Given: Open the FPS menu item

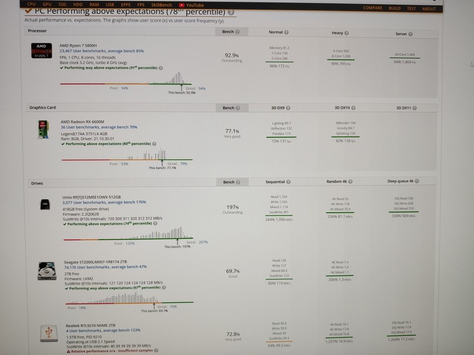Looking at the screenshot, I should [140, 5].
